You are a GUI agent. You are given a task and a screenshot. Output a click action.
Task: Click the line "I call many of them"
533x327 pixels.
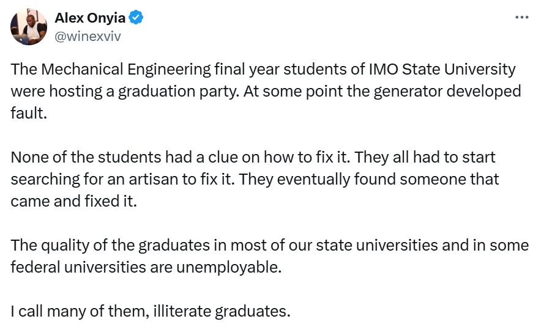click(150, 311)
